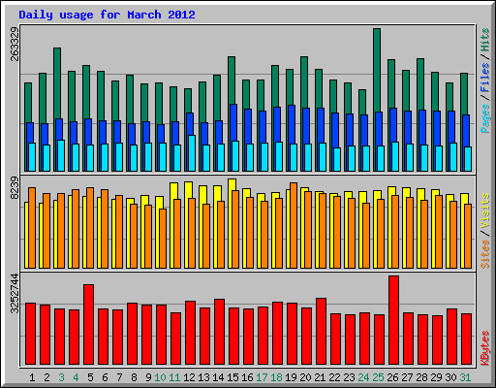Click day 18 label on x-axis

(x=276, y=377)
